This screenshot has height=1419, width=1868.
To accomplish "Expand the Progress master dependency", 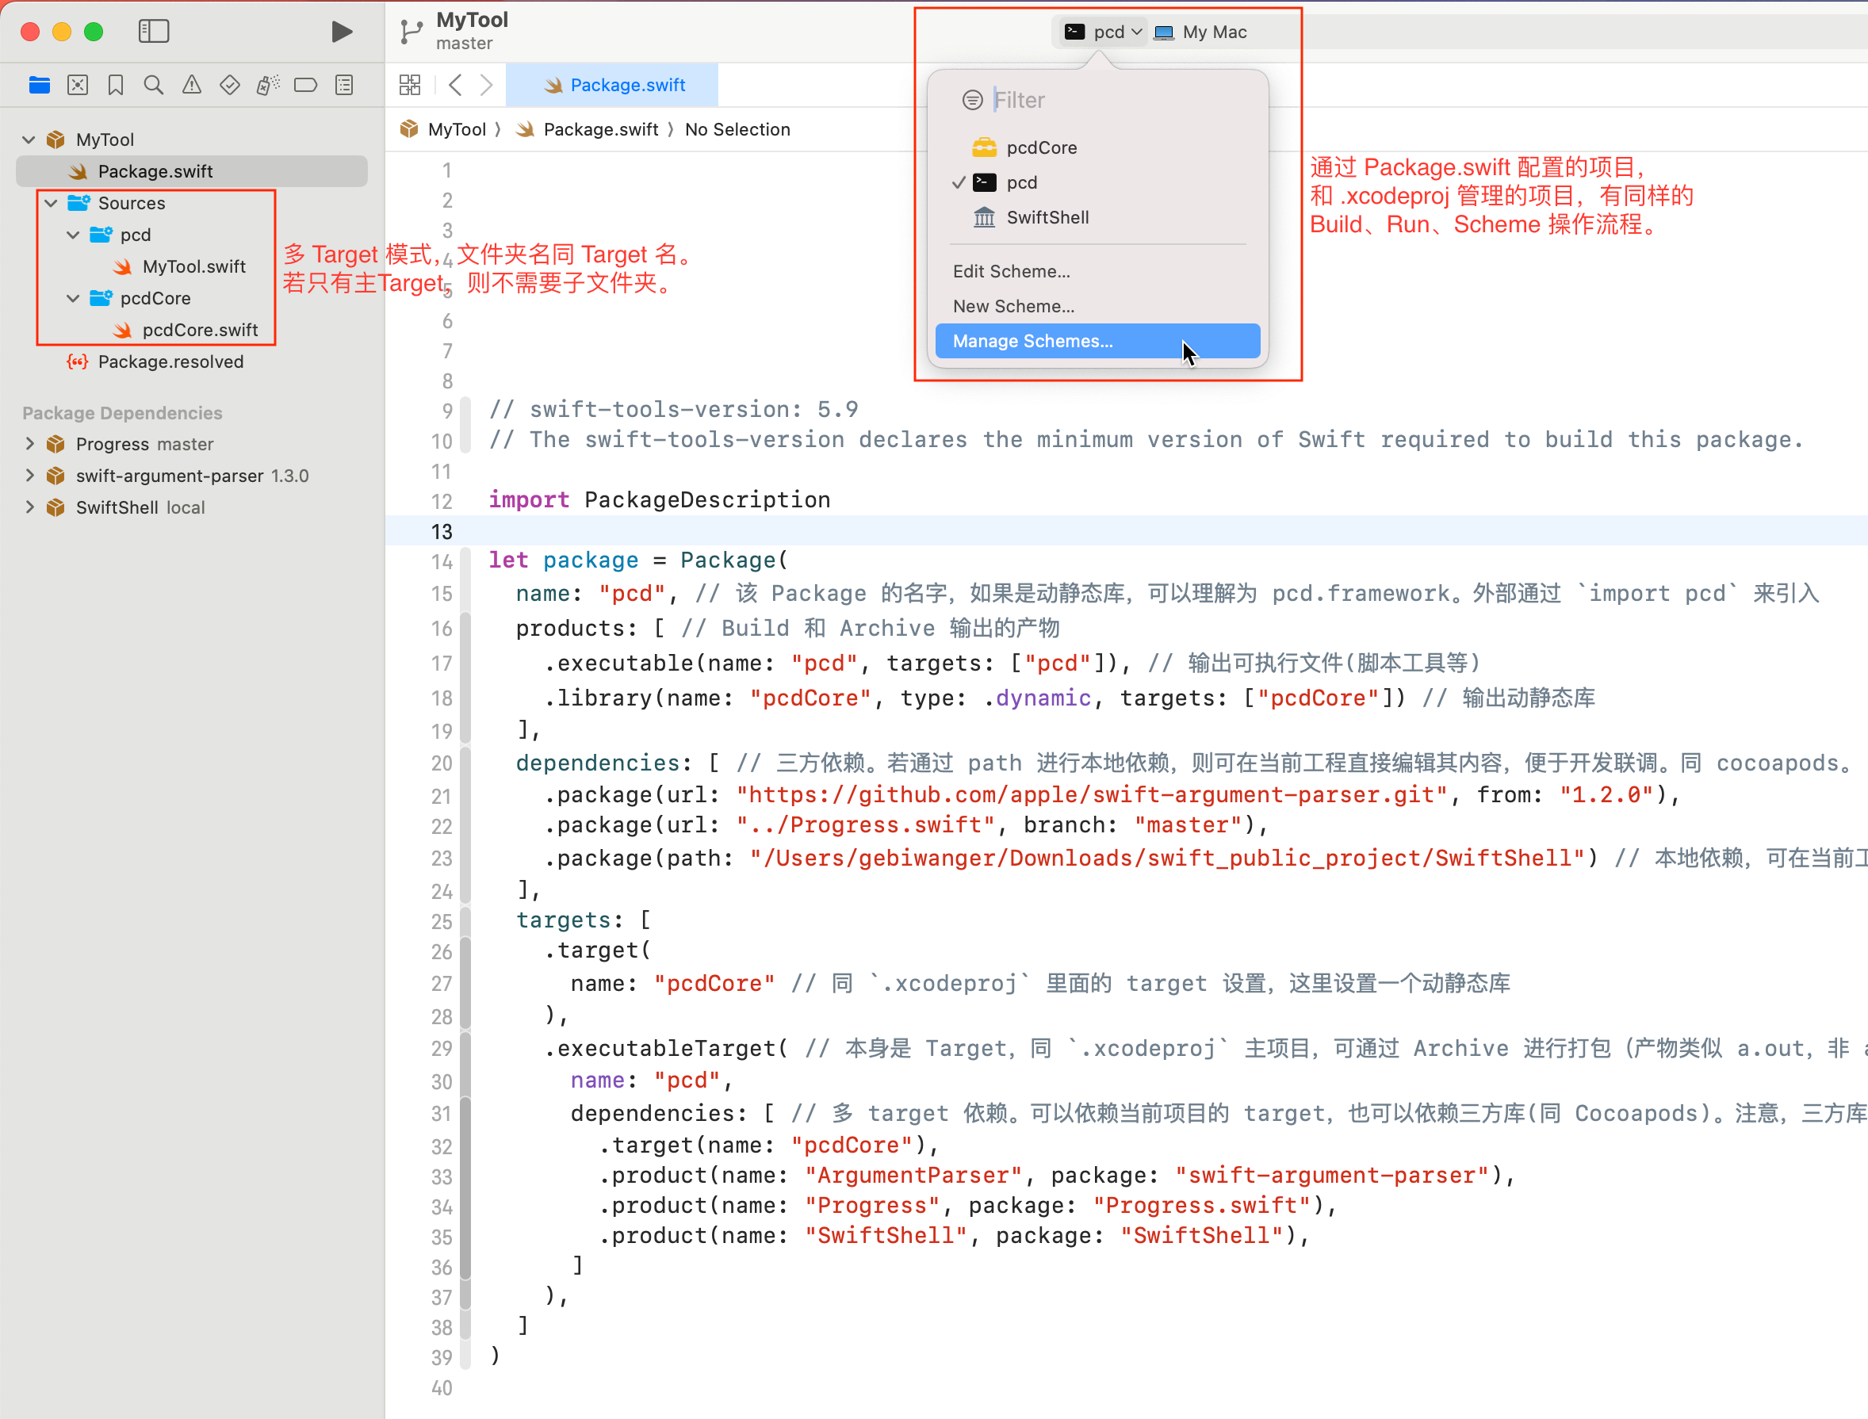I will pos(30,444).
